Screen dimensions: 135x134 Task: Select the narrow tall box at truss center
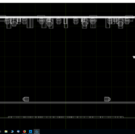[66, 23]
